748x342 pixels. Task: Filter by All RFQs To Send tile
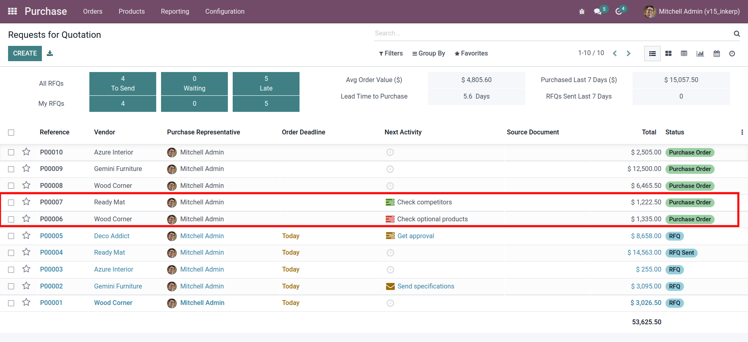123,84
